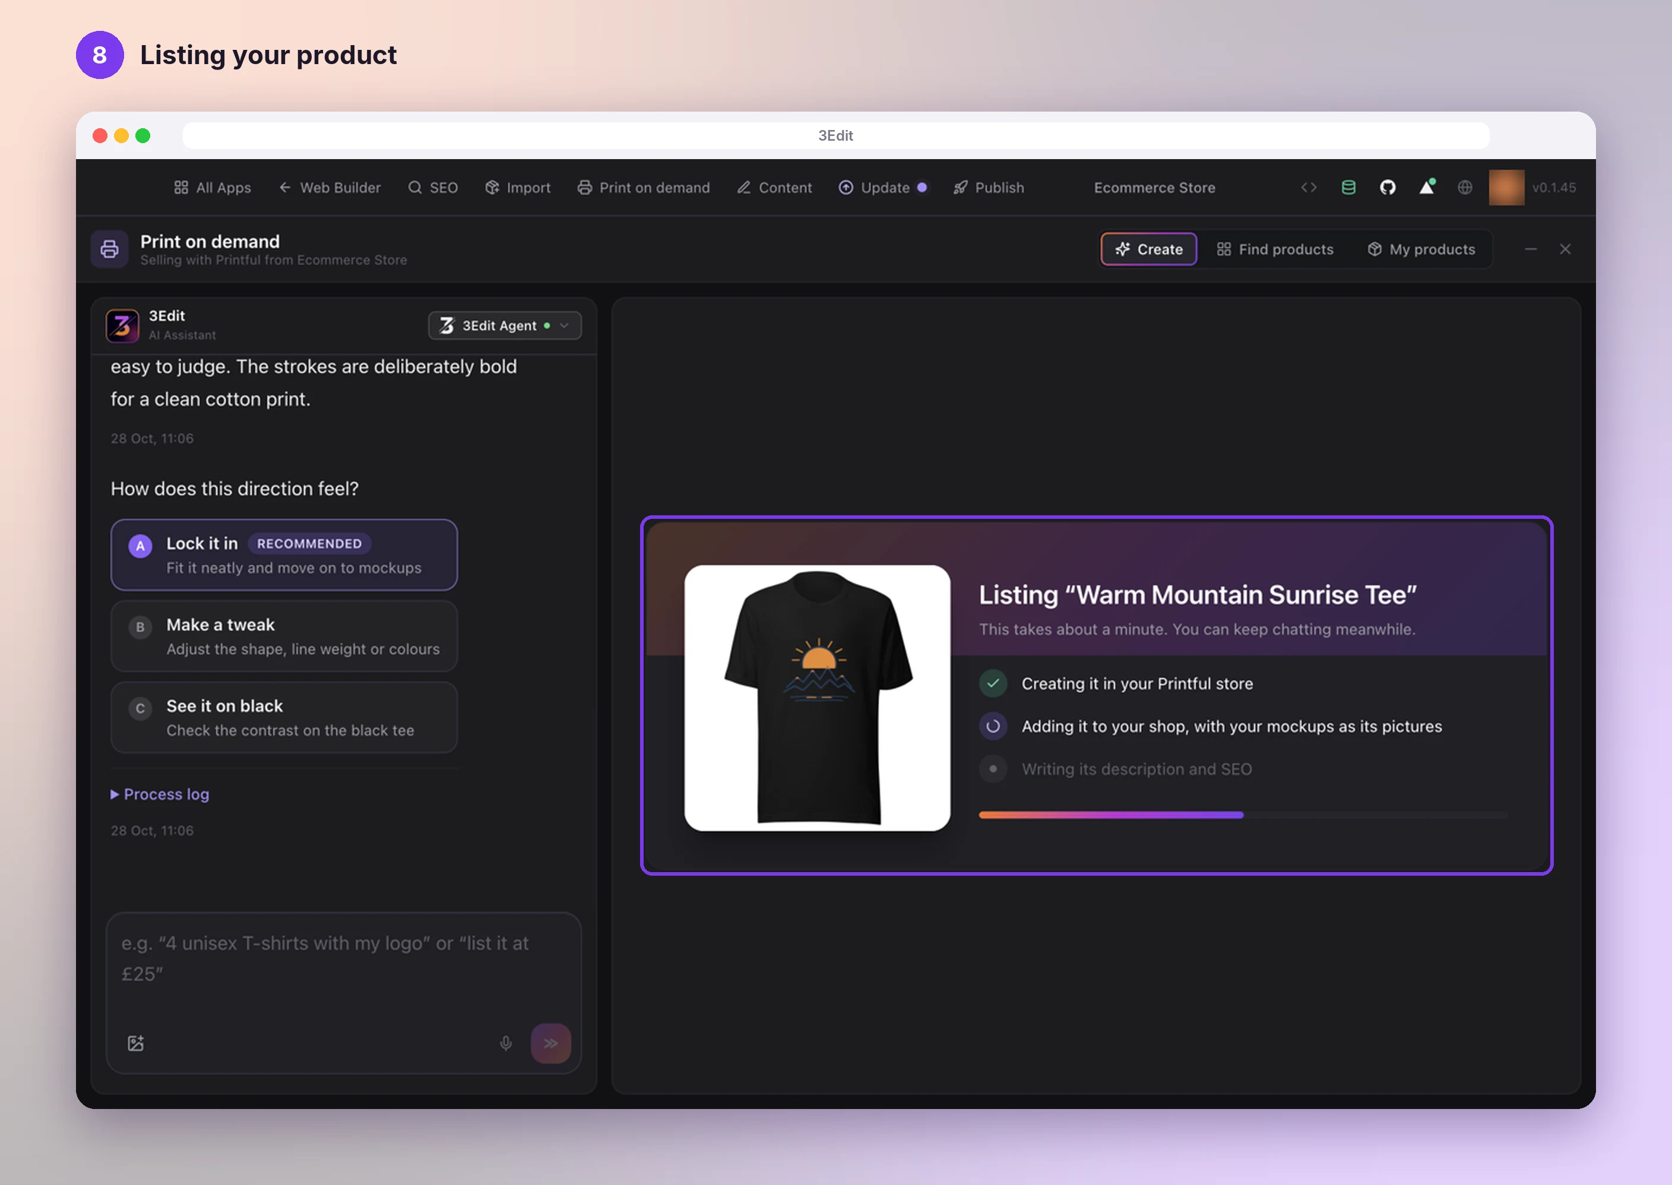Click the black tee mockup thumbnail

(816, 698)
